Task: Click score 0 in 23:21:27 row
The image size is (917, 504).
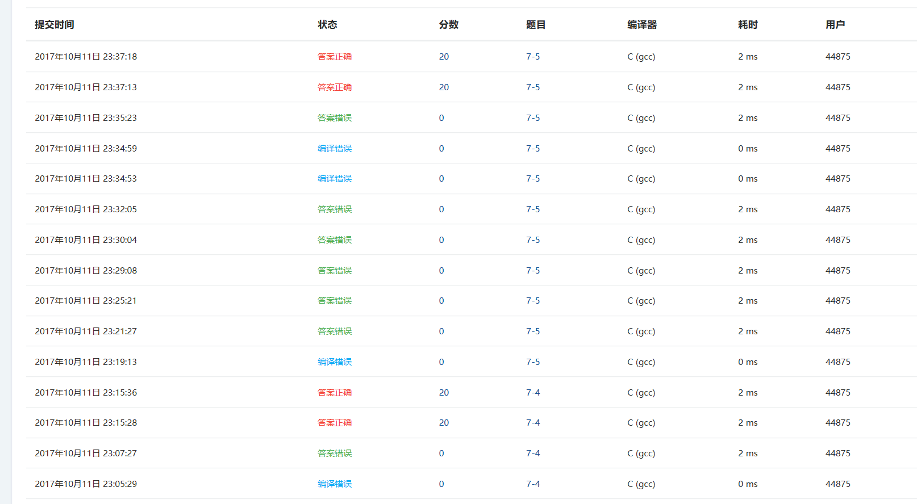Action: tap(441, 331)
